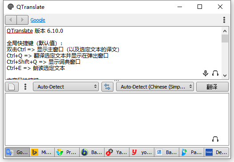The image size is (234, 162).
Task: Select the Yandex service tab
Action: (117, 152)
